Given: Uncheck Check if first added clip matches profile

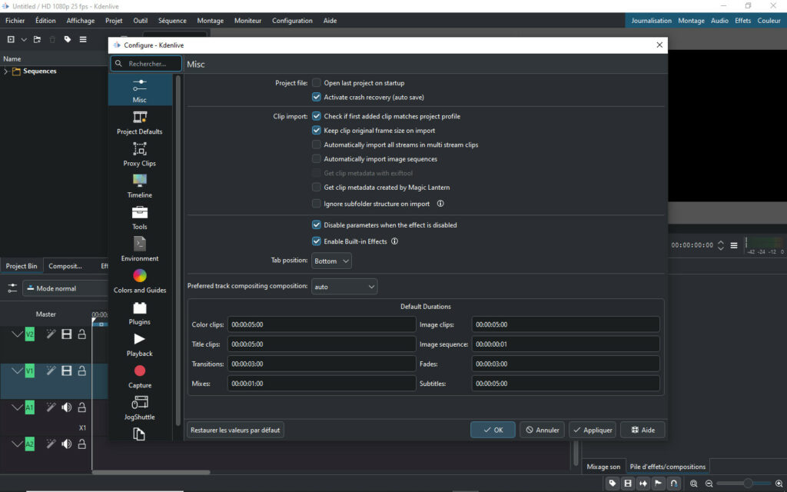Looking at the screenshot, I should click(316, 116).
